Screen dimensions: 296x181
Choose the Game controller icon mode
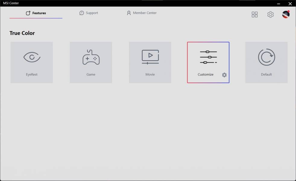[91, 57]
